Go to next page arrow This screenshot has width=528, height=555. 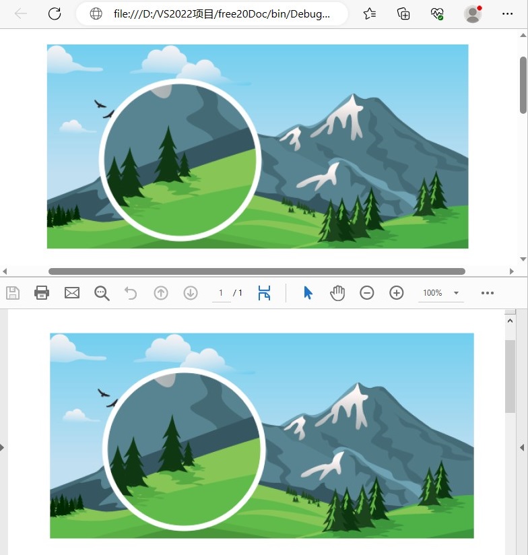[191, 293]
